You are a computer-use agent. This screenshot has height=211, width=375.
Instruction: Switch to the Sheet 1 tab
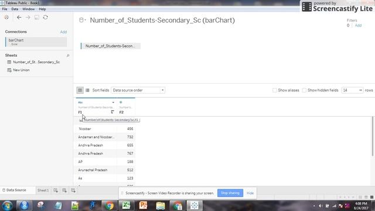pos(43,190)
